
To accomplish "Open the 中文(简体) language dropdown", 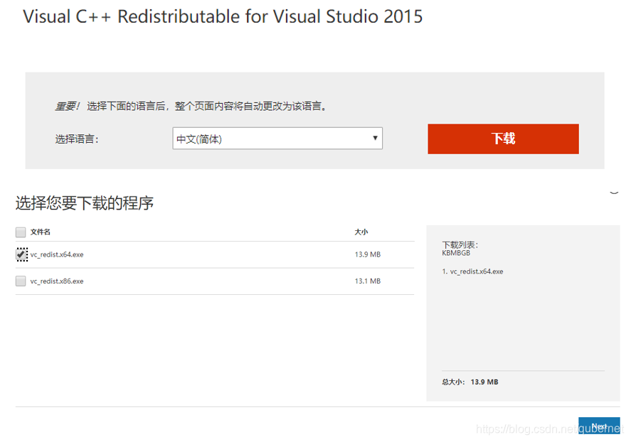I will (x=277, y=139).
